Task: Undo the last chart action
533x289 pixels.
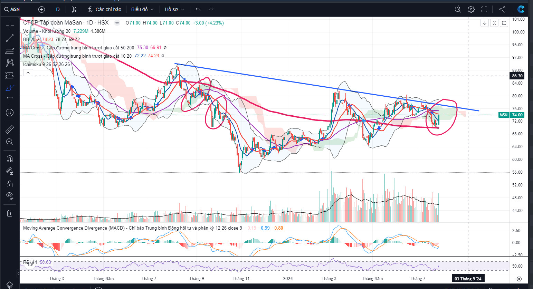Action: click(x=198, y=9)
